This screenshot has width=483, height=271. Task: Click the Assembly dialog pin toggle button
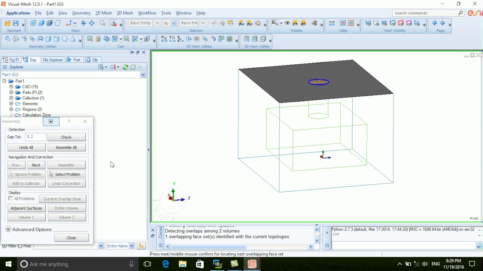[x=51, y=121]
